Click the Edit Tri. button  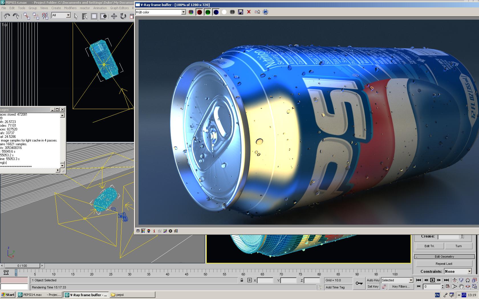pyautogui.click(x=429, y=246)
